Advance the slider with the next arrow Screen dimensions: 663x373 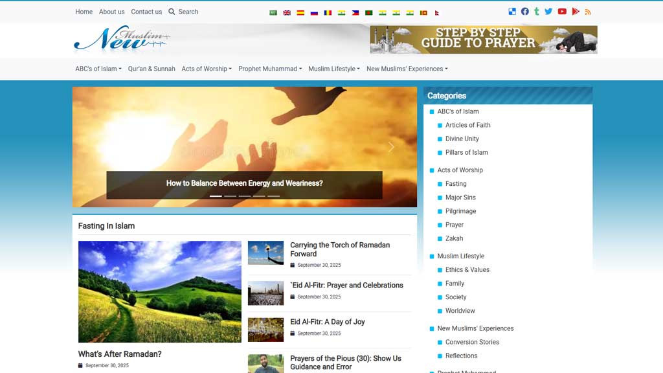[x=391, y=147]
